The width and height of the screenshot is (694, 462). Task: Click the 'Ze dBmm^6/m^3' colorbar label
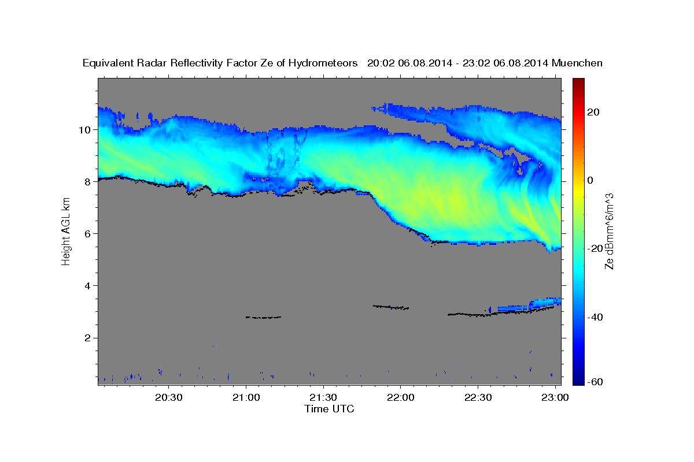point(608,231)
